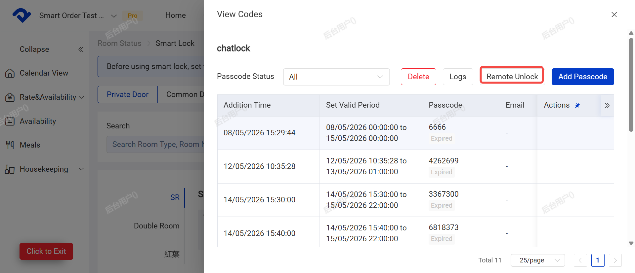The image size is (635, 273).
Task: Click the SR room type tab
Action: tap(175, 197)
